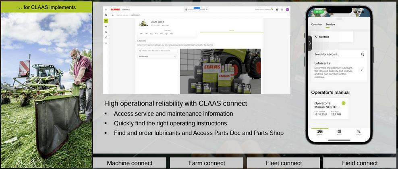The width and height of the screenshot is (398, 169).
Task: Open Analyze in the phone bottom navigation
Action: point(339,132)
